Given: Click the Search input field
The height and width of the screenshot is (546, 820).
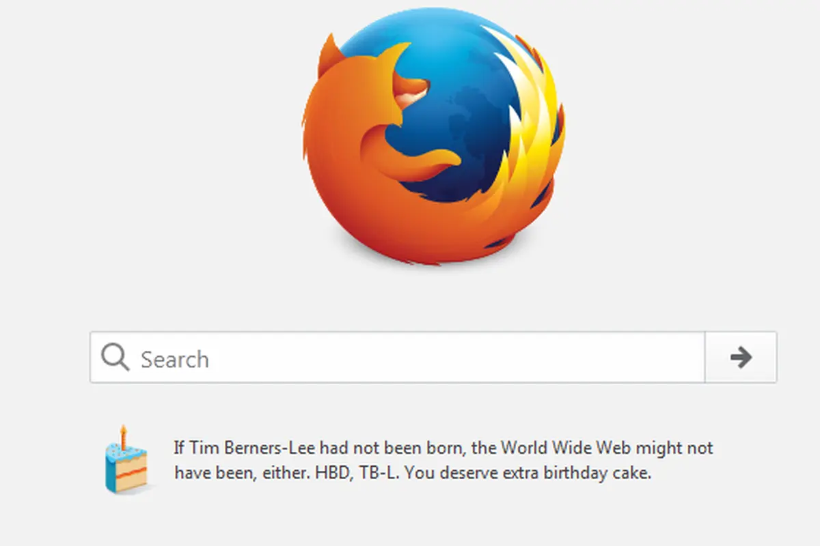Looking at the screenshot, I should [398, 358].
